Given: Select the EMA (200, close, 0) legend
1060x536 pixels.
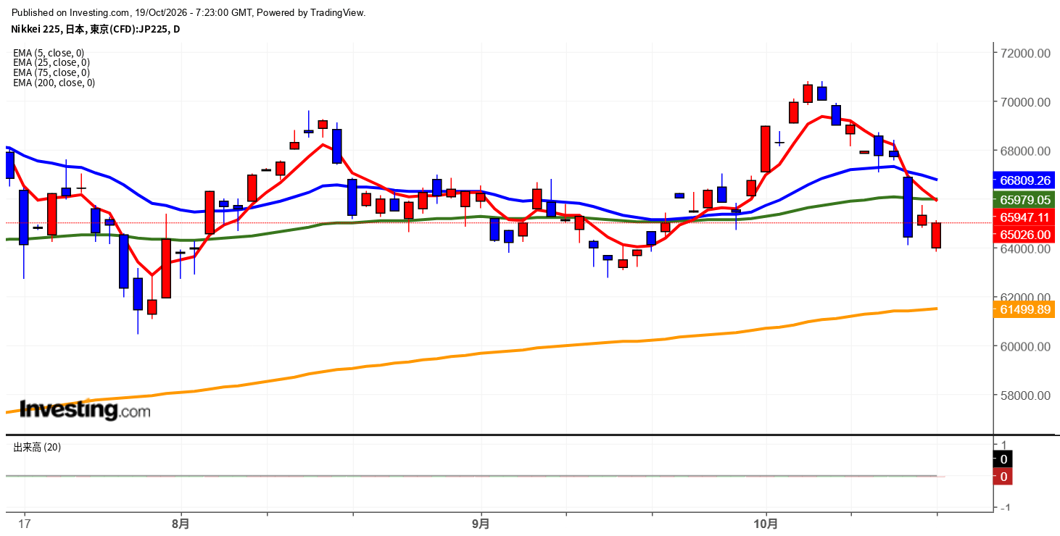Looking at the screenshot, I should tap(54, 83).
